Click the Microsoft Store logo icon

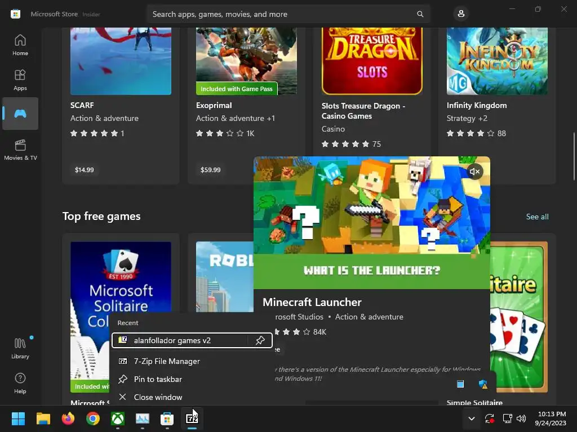coord(15,14)
